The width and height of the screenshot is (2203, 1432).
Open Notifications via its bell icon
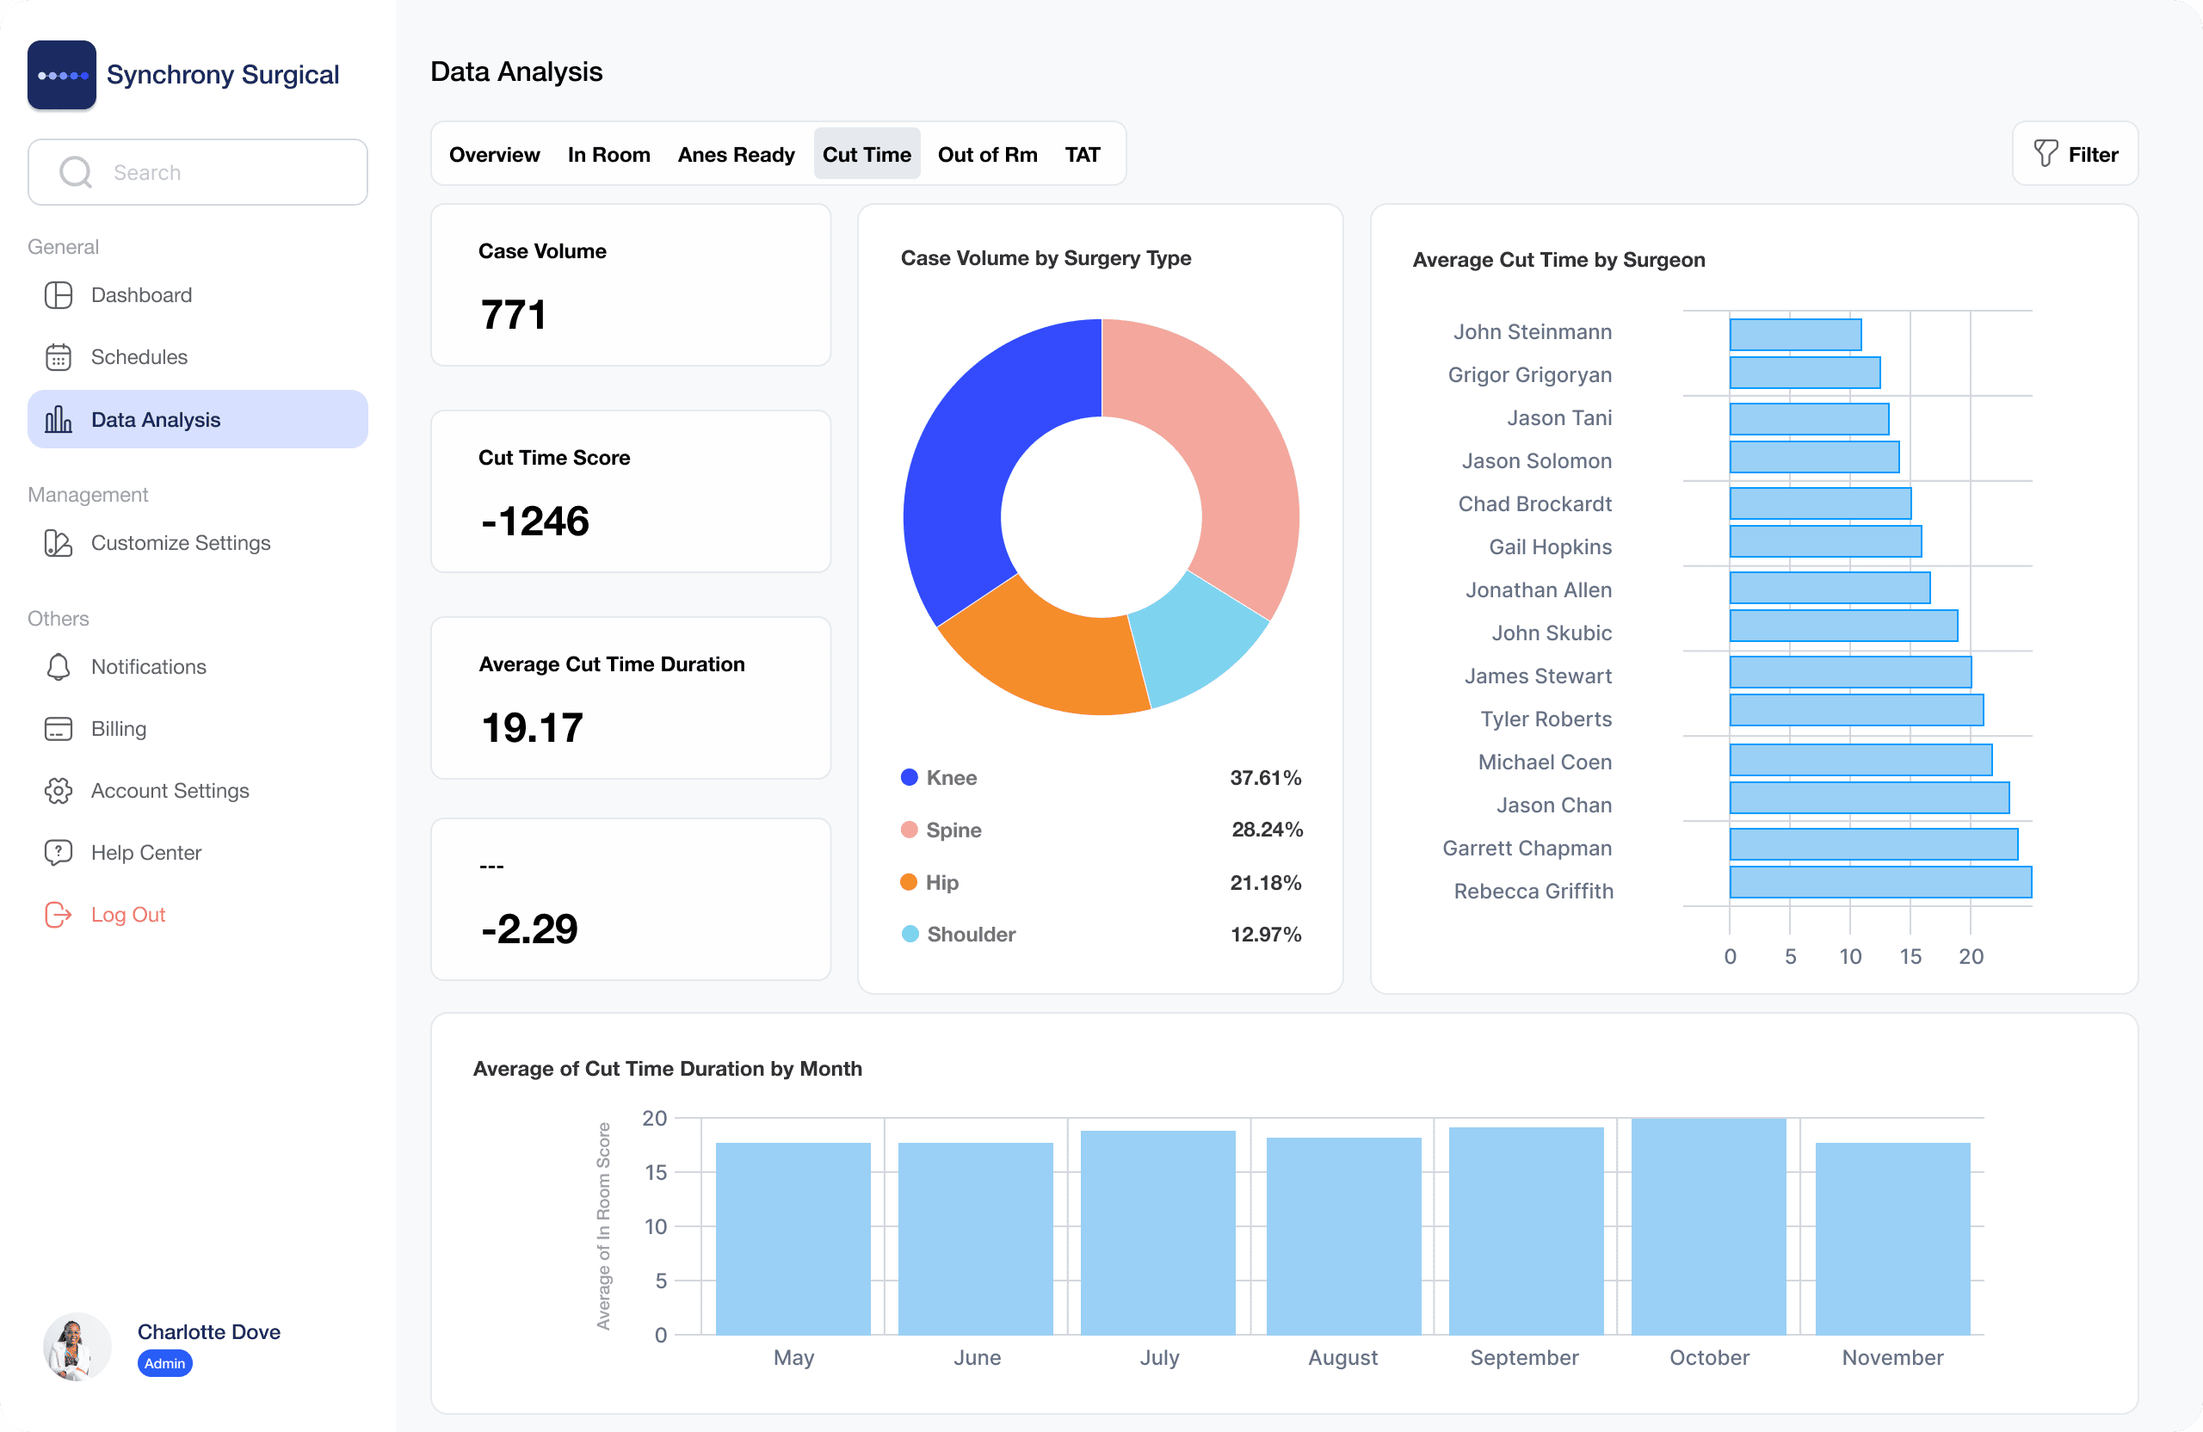[59, 666]
